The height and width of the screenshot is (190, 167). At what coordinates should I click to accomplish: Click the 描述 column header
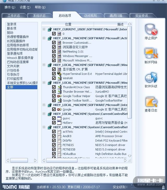click(x=111, y=24)
